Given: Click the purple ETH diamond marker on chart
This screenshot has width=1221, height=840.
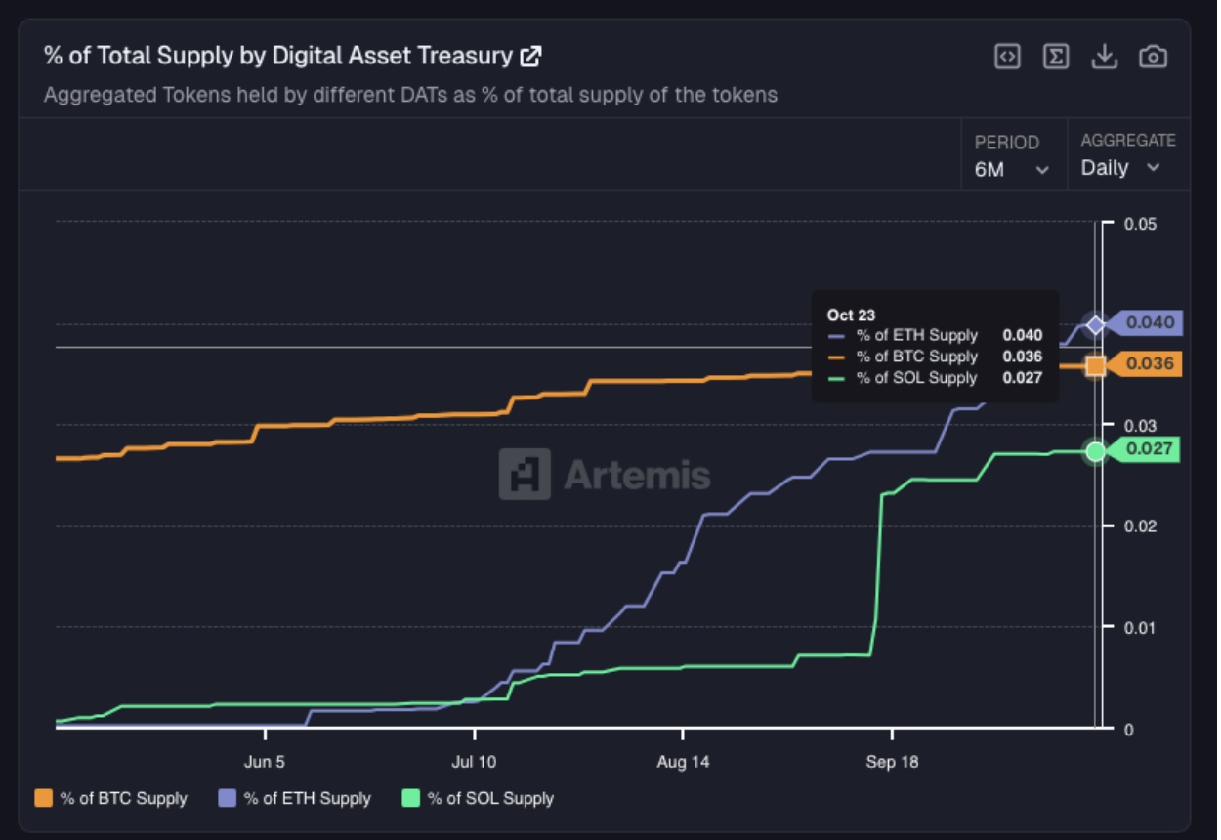Looking at the screenshot, I should 1096,324.
